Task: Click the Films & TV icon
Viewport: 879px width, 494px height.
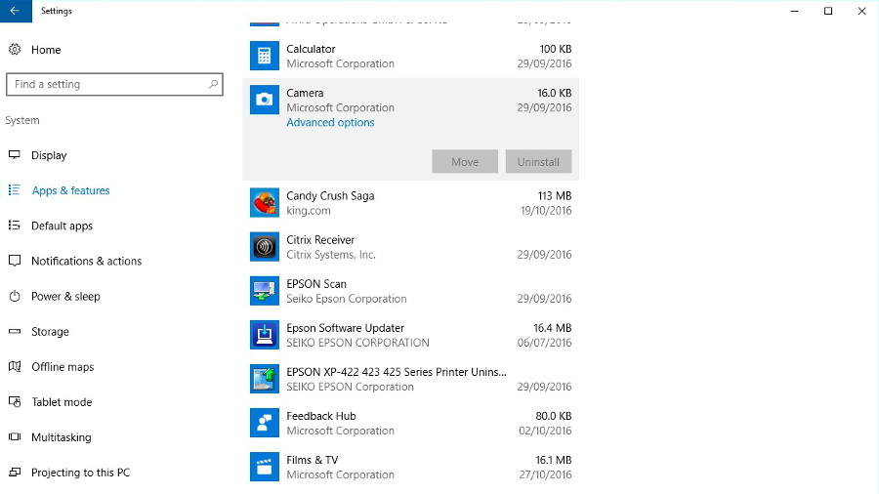Action: [265, 467]
